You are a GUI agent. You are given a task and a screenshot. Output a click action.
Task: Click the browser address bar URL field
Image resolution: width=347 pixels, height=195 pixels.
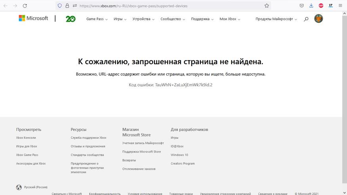click(166, 6)
